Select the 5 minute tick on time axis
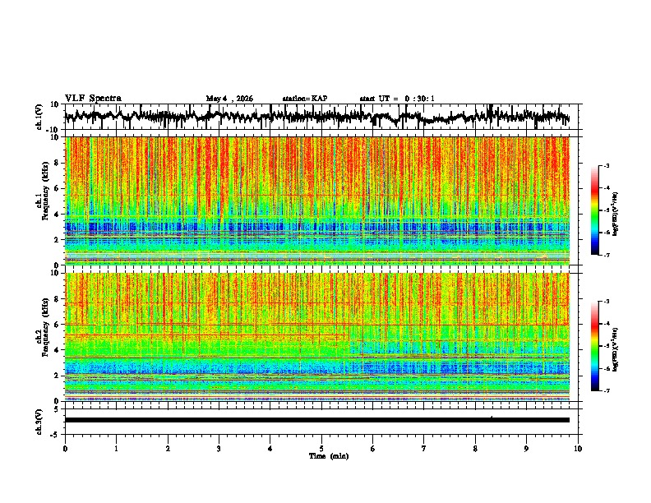The width and height of the screenshot is (651, 503). (x=321, y=449)
